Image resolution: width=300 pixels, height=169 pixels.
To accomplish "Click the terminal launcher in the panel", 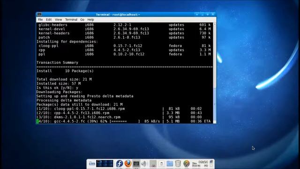I will pos(136,163).
